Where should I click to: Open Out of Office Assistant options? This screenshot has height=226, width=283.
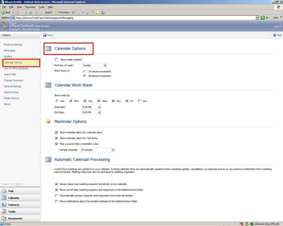coord(16,69)
